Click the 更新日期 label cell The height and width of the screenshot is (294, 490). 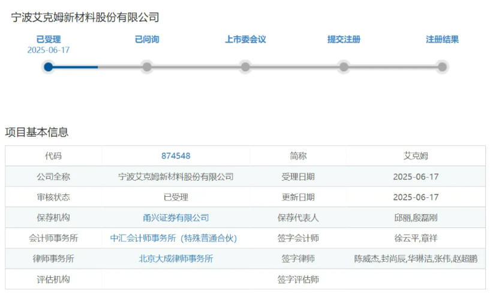click(x=298, y=197)
